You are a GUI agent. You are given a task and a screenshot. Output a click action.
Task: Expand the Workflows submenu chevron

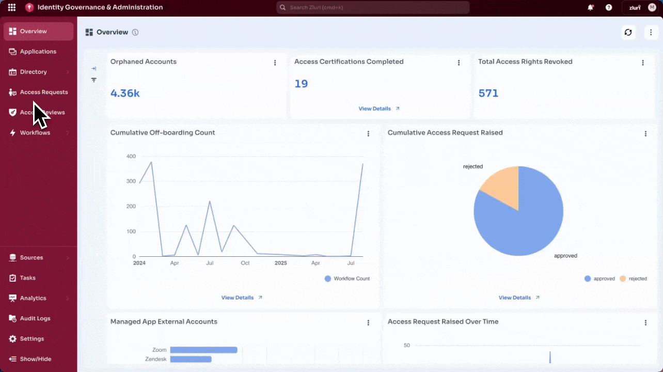coord(68,133)
